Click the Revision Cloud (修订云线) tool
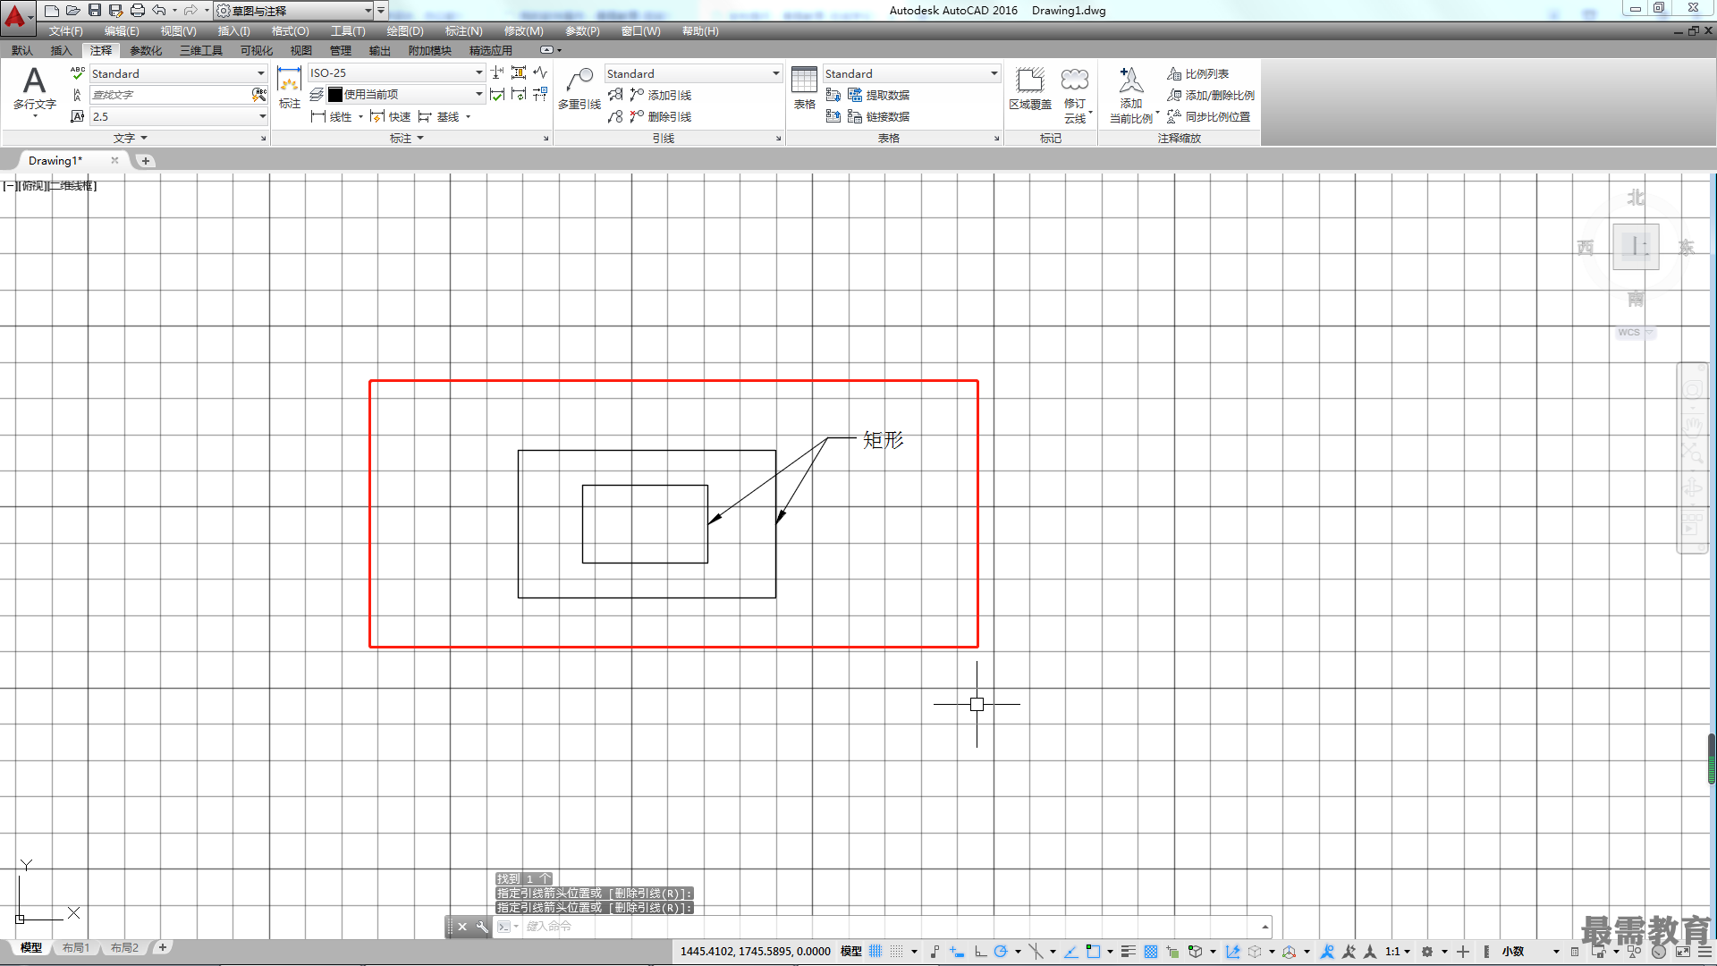The image size is (1717, 966). (x=1075, y=95)
